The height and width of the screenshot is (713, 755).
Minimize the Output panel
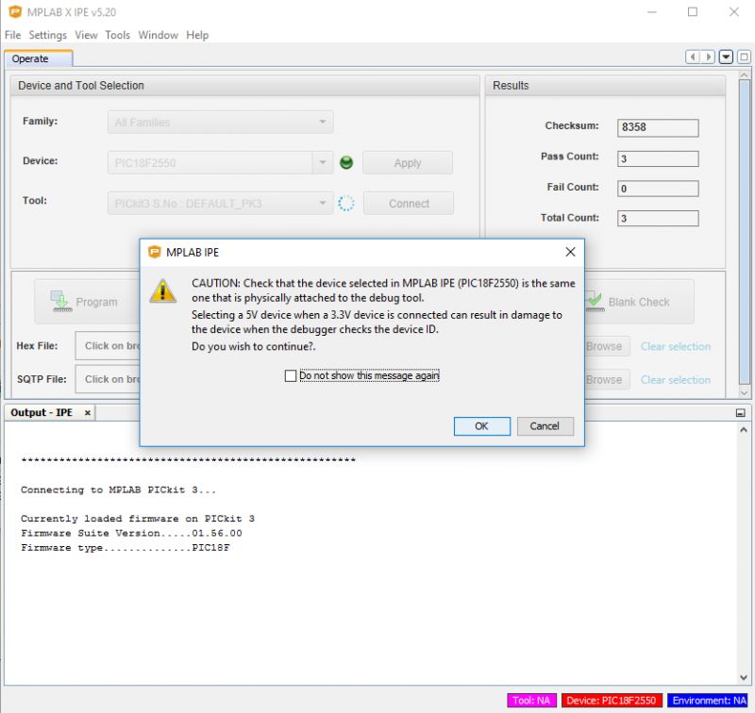coord(741,413)
